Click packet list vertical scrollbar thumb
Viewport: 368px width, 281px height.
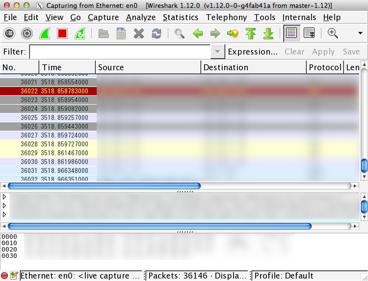364,166
